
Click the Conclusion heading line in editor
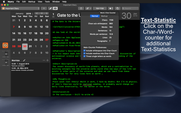click(61, 92)
